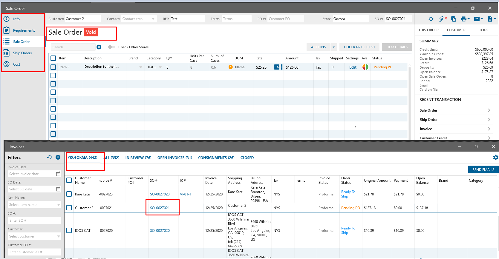Viewport: 499px width, 259px height.
Task: Click the item Search field
Action: pos(73,47)
